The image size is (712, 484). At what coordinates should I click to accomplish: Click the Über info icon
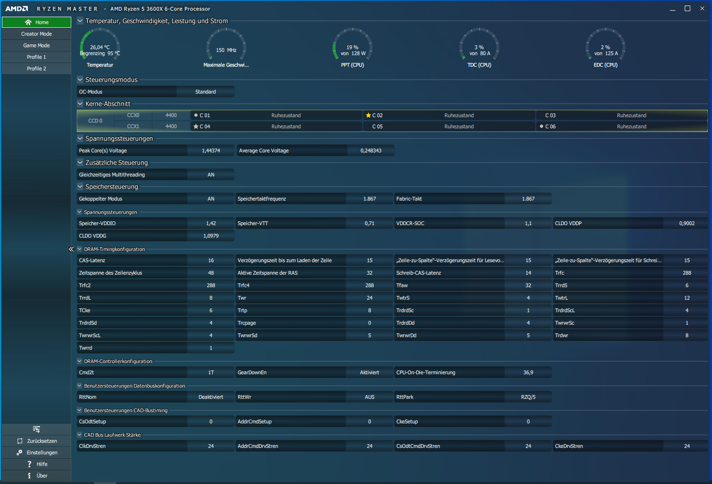[29, 476]
